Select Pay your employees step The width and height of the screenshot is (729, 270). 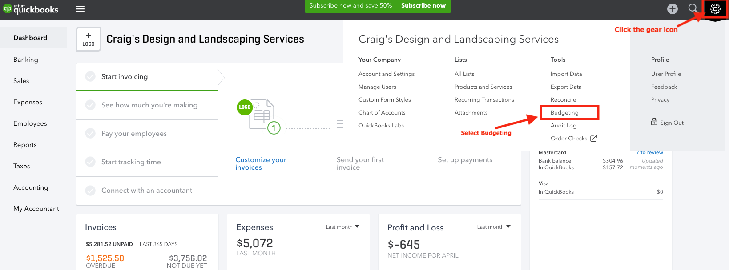coord(147,134)
